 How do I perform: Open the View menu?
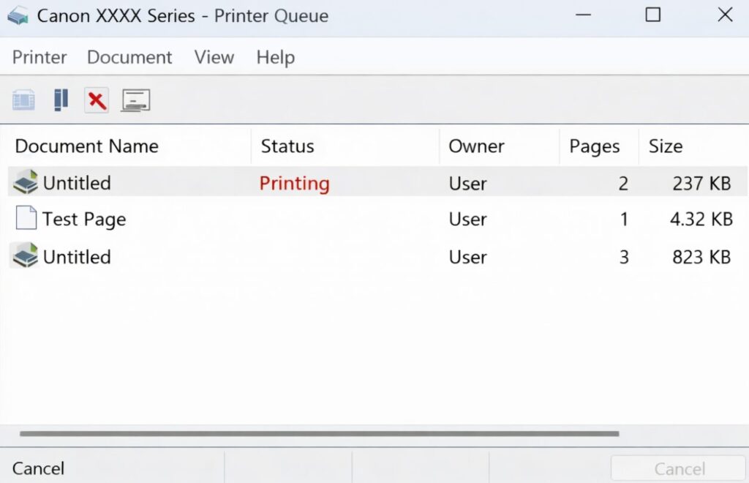click(x=213, y=57)
